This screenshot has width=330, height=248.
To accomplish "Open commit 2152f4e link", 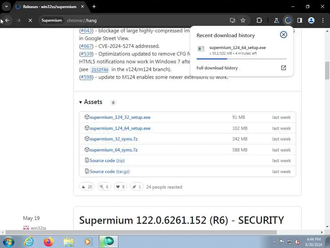I will [100, 69].
